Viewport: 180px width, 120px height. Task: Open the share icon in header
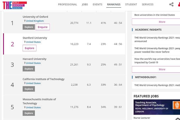tap(171, 4)
